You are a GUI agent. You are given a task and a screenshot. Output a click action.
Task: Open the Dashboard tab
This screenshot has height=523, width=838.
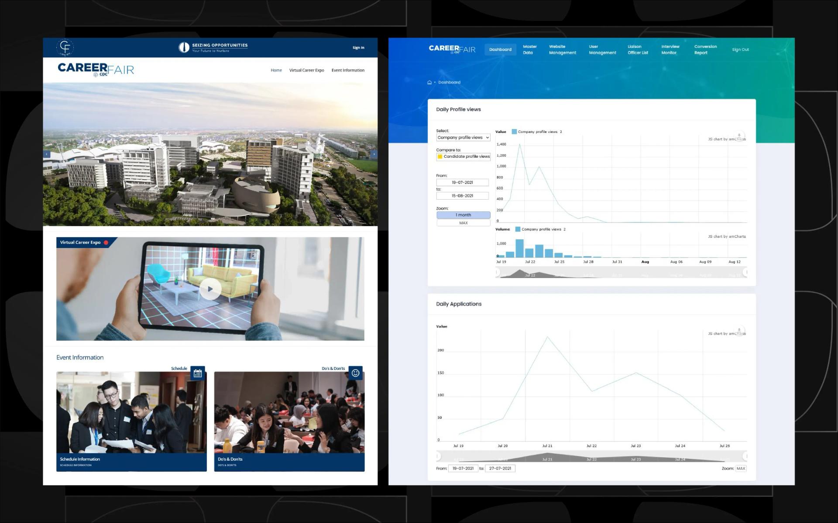pos(500,50)
